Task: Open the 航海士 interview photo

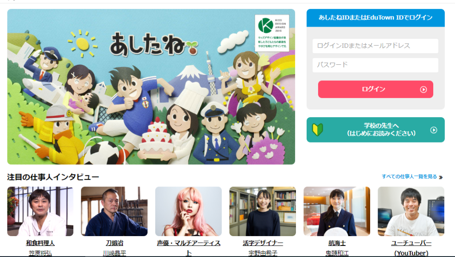Action: [x=337, y=211]
